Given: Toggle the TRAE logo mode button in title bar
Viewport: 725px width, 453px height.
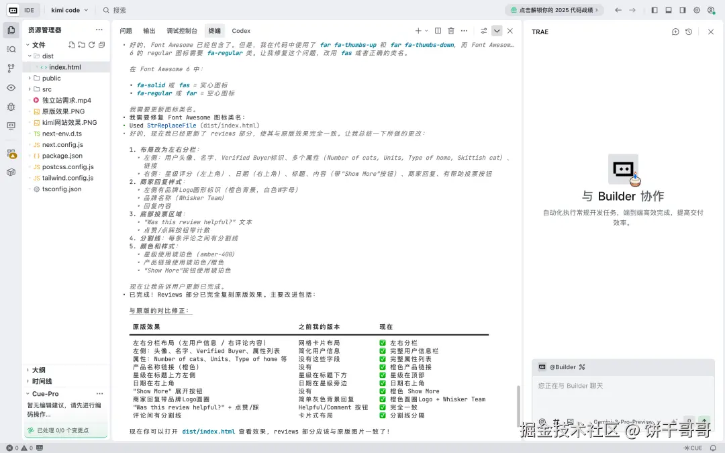Looking at the screenshot, I should pos(13,10).
